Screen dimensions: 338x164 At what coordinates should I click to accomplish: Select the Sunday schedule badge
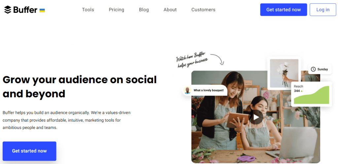coord(320,69)
